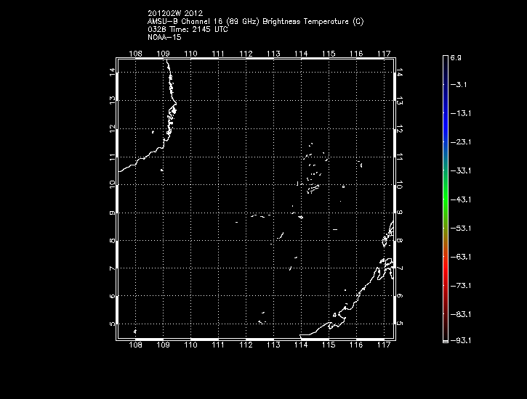
Task: Click the 108 longitude label on top axis
Action: (x=135, y=54)
